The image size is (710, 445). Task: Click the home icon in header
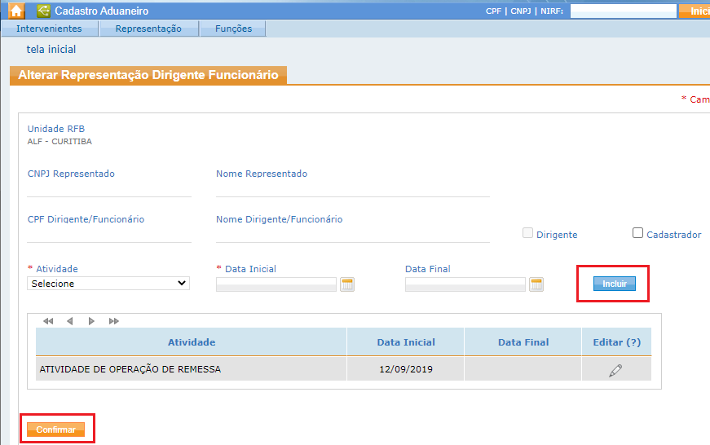pyautogui.click(x=16, y=11)
